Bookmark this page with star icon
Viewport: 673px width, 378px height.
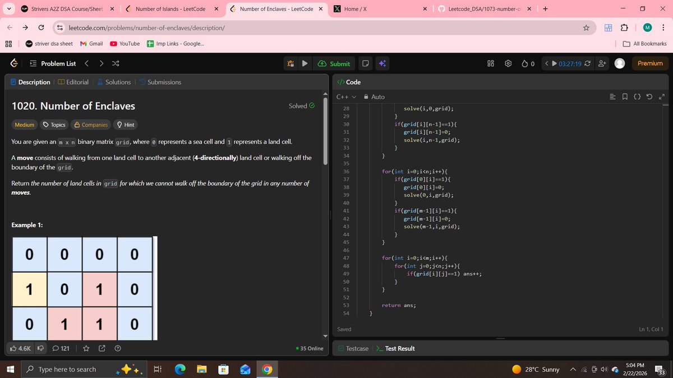pos(586,28)
